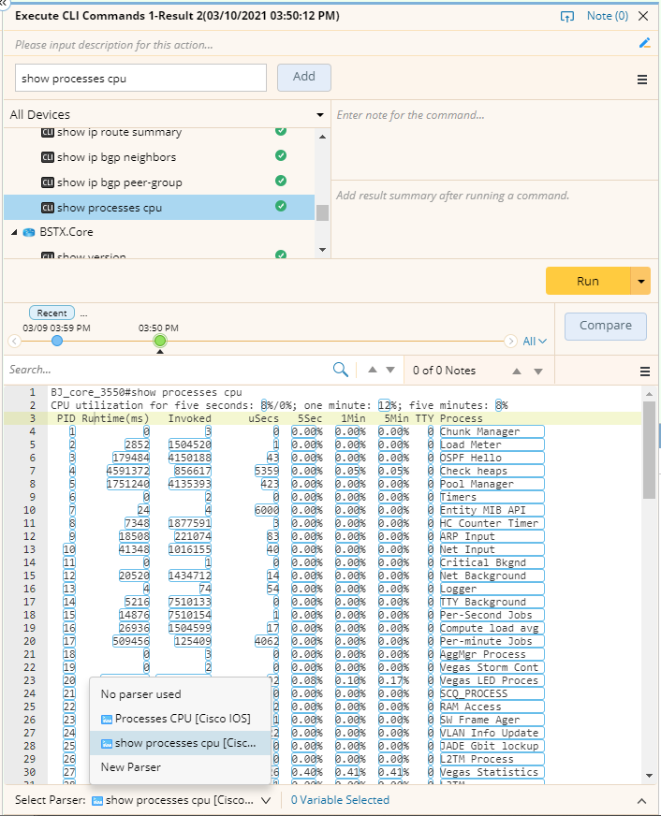Click the OSPF Hello process value
Viewport: 661px width, 816px height.
pyautogui.click(x=492, y=458)
